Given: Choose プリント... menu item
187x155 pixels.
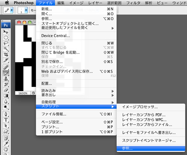Looking at the screenshot, I should click(76, 127).
